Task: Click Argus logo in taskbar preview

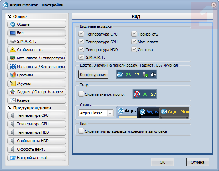Action: tap(120, 75)
